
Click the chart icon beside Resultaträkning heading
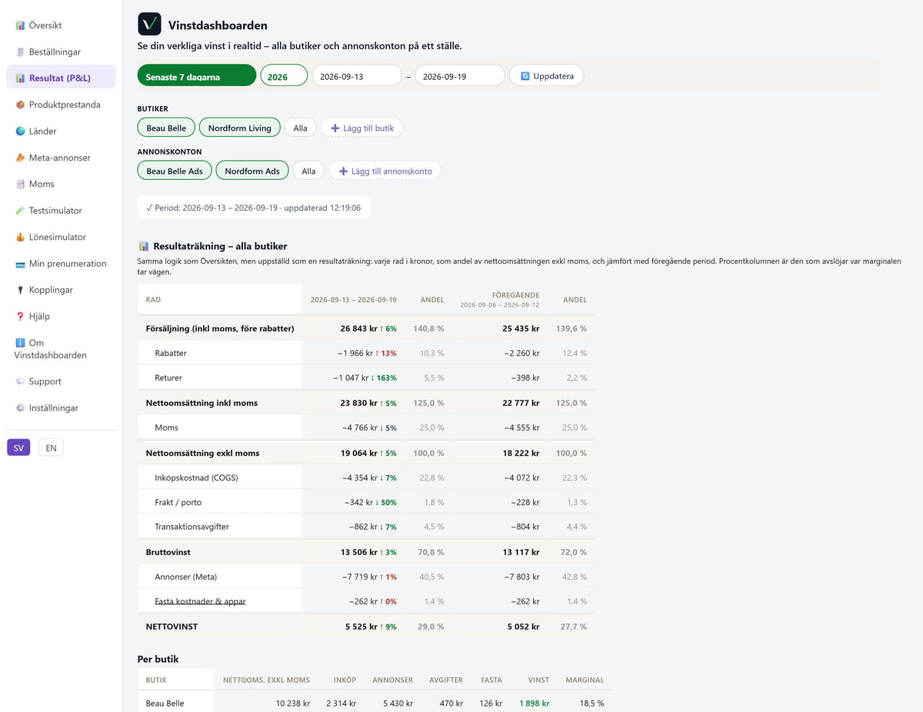click(143, 246)
